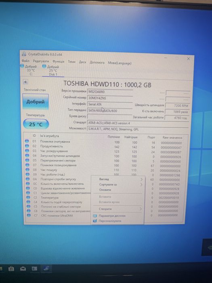
Task: Click the 4760 год total hours field
Action: (x=176, y=118)
